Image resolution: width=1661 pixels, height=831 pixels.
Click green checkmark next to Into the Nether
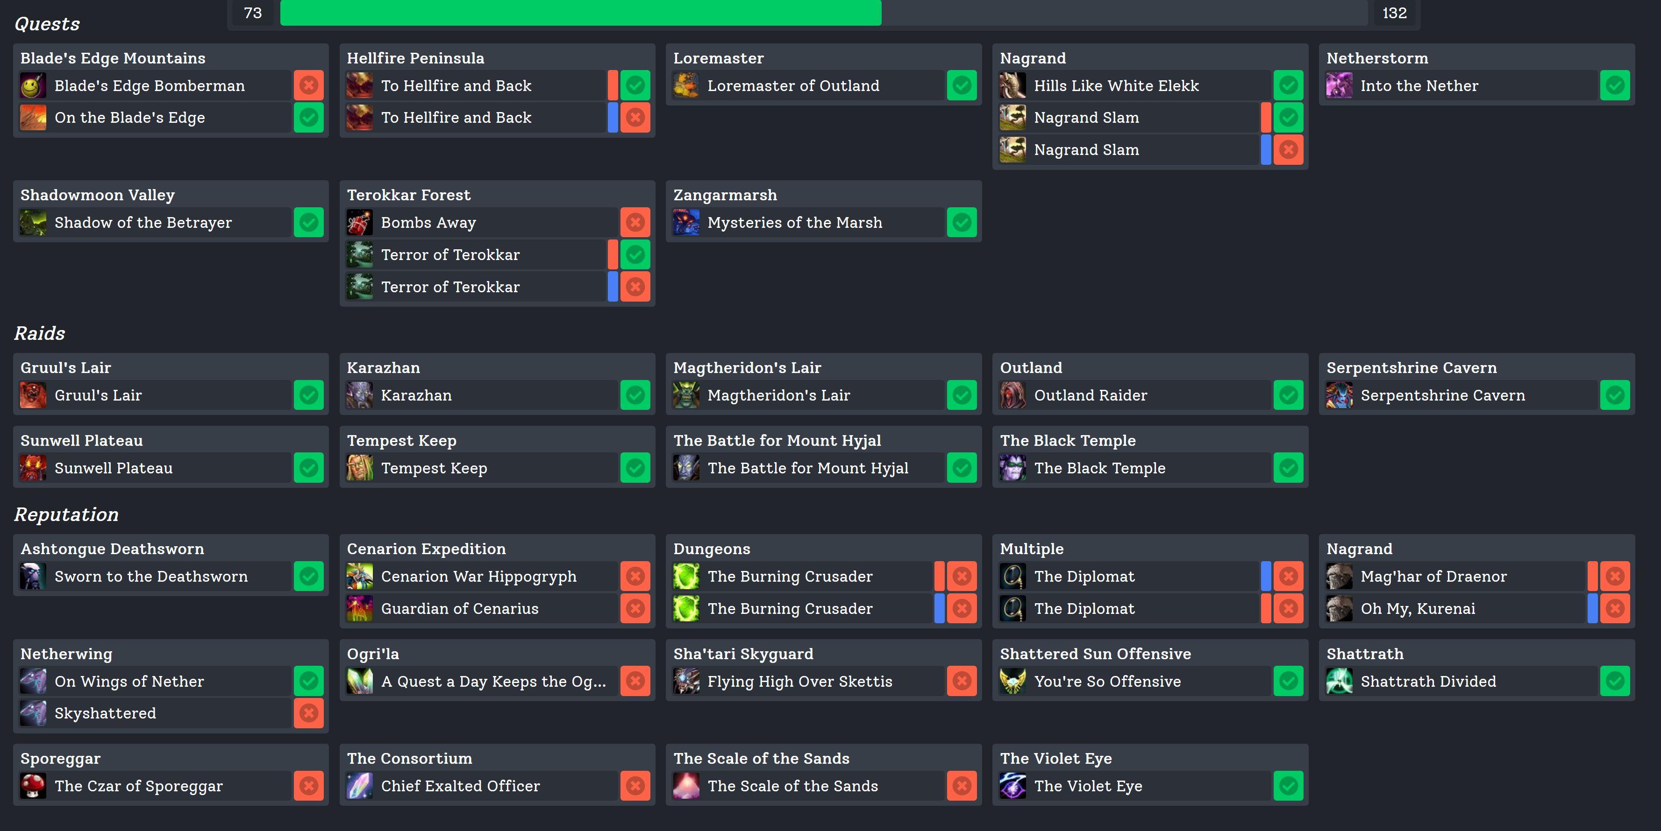pos(1615,86)
